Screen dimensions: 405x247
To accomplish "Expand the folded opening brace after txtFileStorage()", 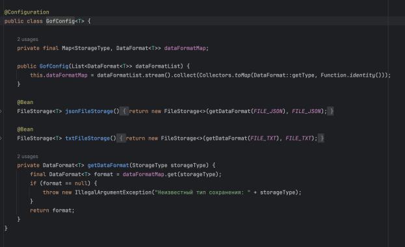I will [121, 138].
